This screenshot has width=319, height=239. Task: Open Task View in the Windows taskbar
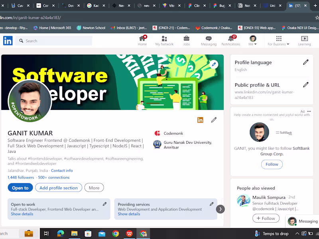pyautogui.click(x=47, y=233)
